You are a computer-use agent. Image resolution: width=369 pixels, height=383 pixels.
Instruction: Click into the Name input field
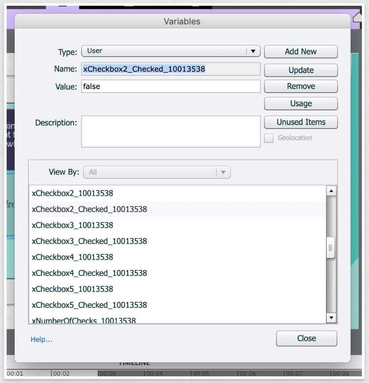(x=171, y=69)
